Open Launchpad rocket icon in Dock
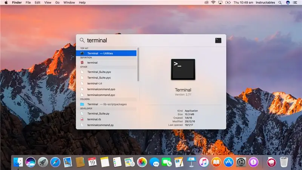 43,162
